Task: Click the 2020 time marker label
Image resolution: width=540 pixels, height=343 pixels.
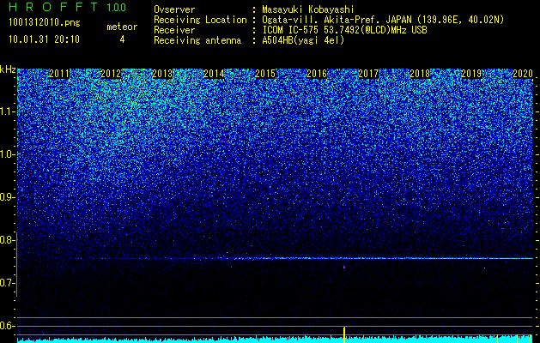Action: click(x=523, y=74)
